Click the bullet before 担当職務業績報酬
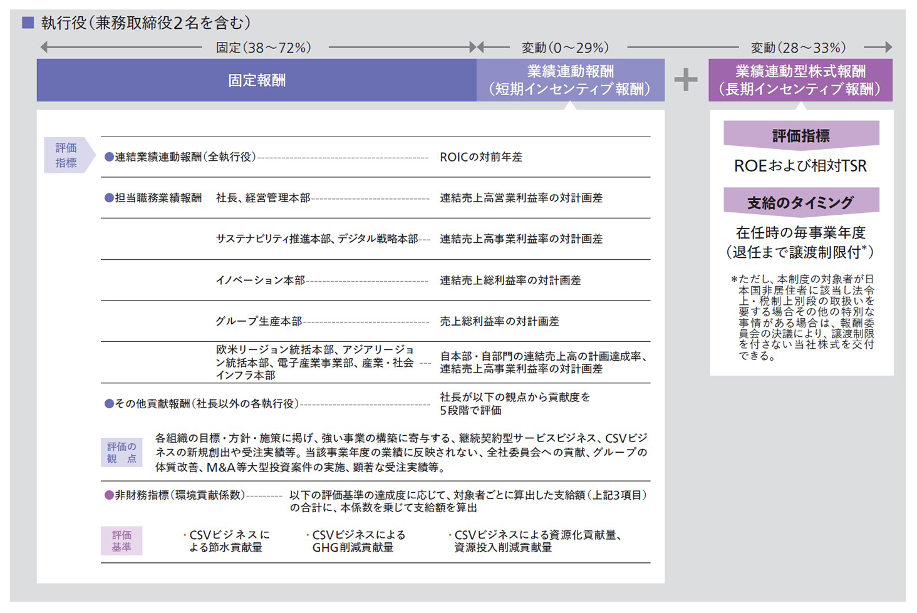This screenshot has width=917, height=613. [109, 198]
